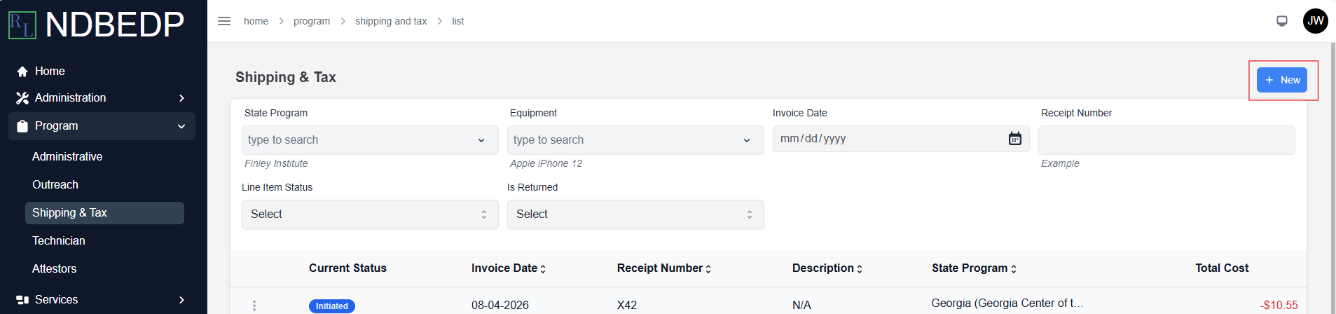
Task: Open the JW user avatar menu
Action: (1316, 21)
